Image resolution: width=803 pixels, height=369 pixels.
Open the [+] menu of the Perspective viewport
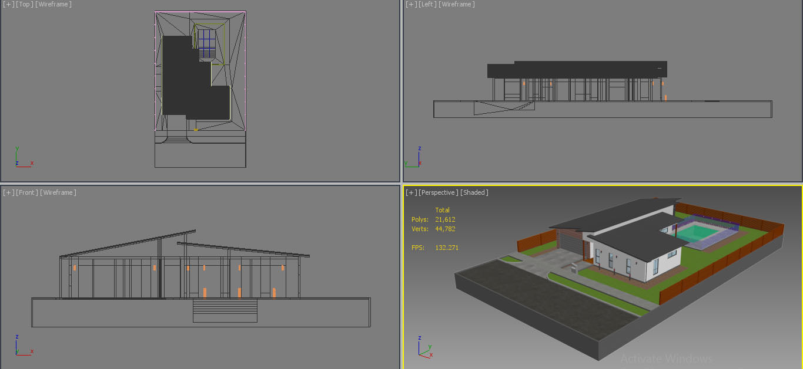pyautogui.click(x=411, y=192)
